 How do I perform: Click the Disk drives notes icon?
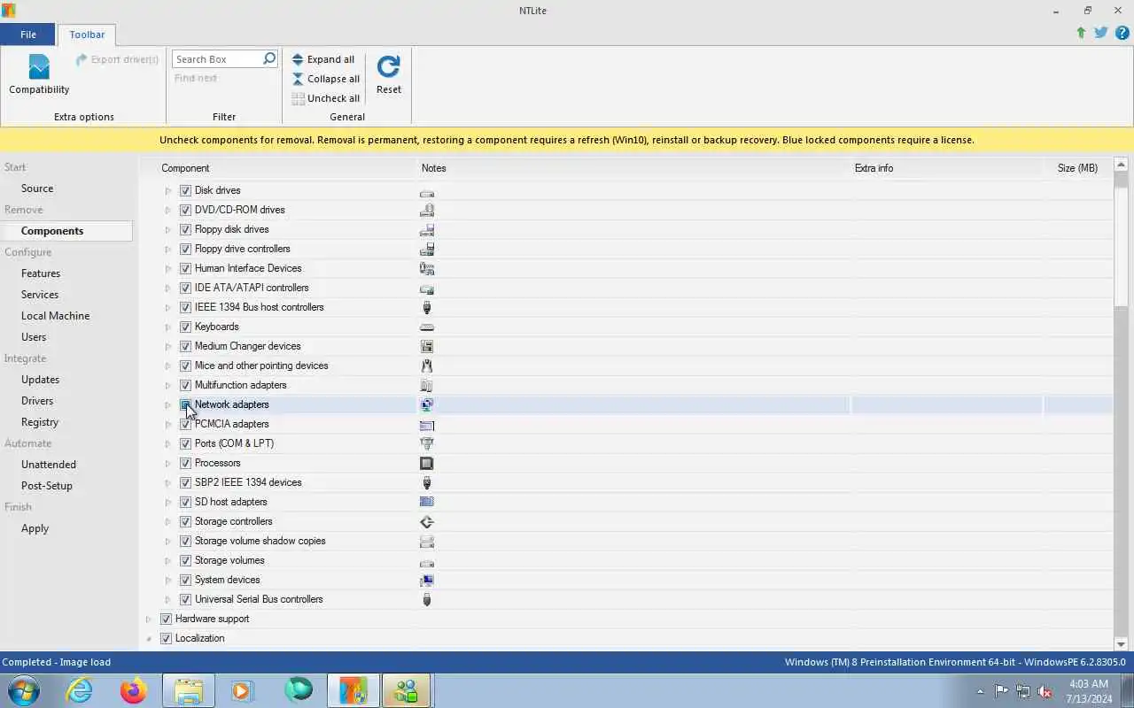tap(427, 191)
